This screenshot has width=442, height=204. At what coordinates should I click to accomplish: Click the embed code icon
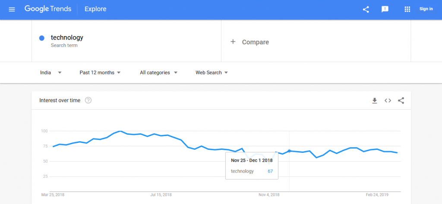[x=388, y=101]
